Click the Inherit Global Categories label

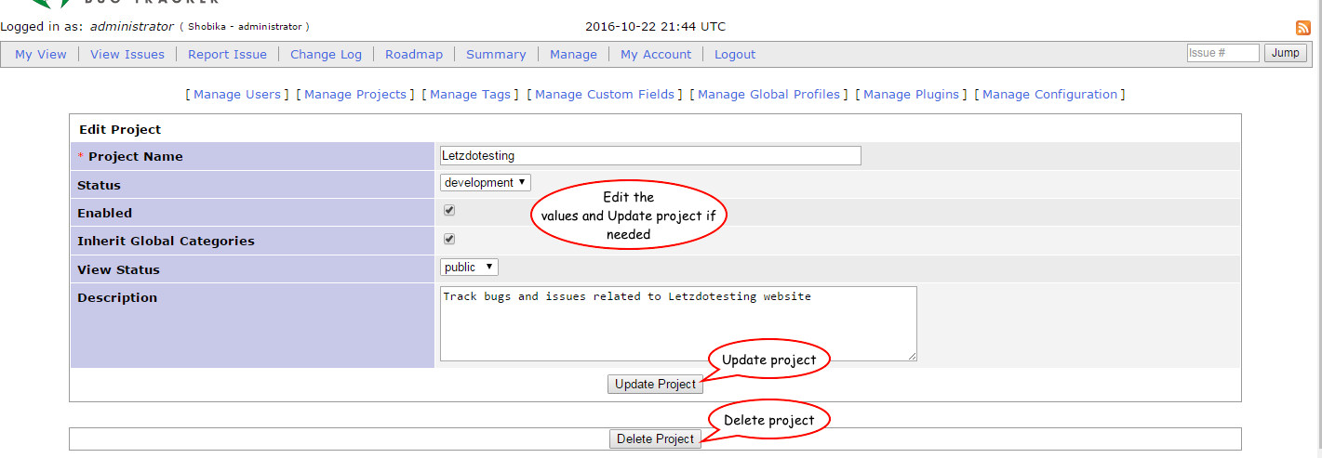166,241
